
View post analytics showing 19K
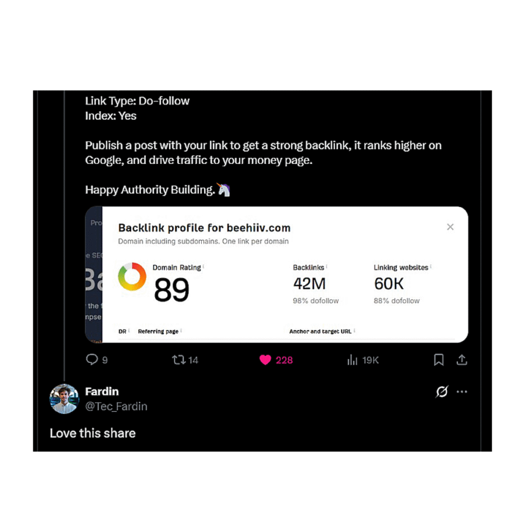pyautogui.click(x=352, y=360)
